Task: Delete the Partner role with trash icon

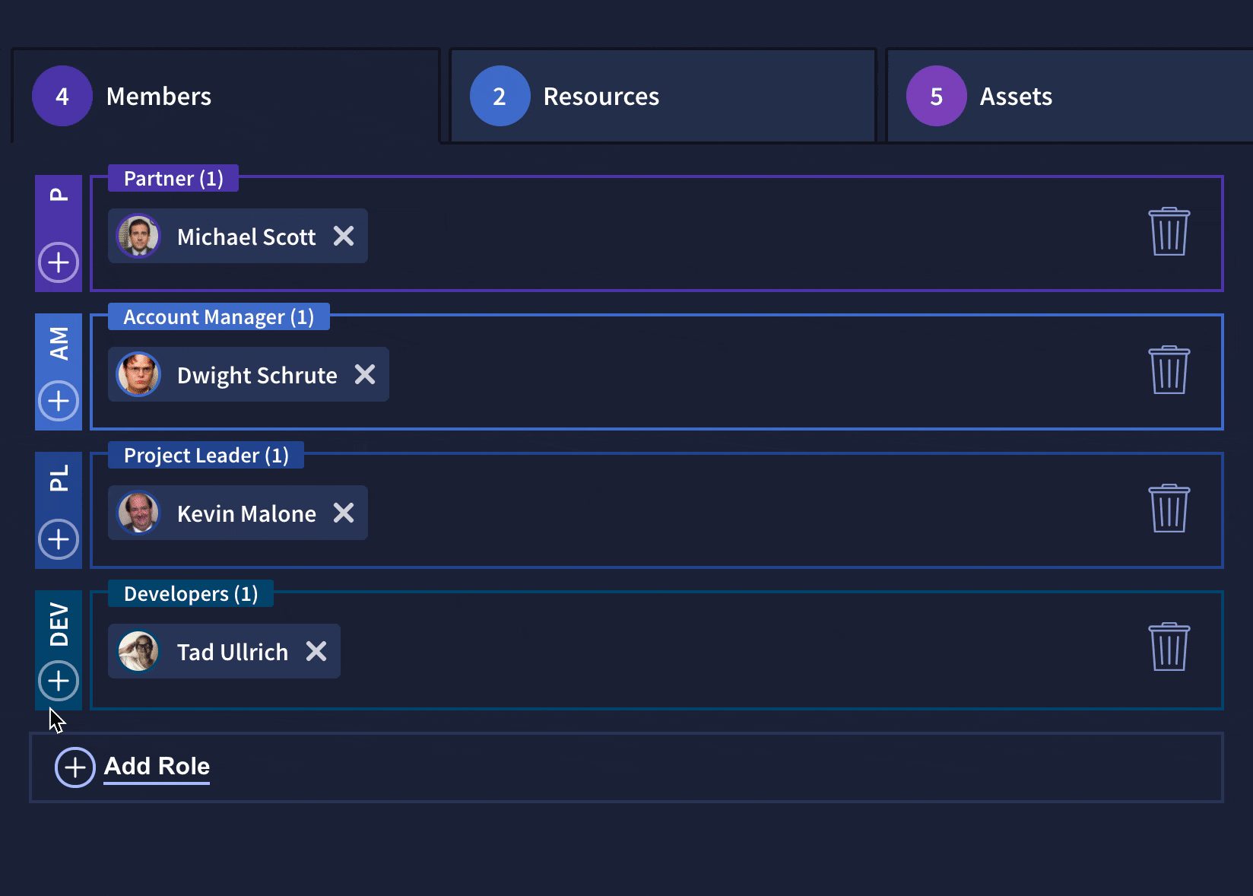Action: click(1169, 231)
